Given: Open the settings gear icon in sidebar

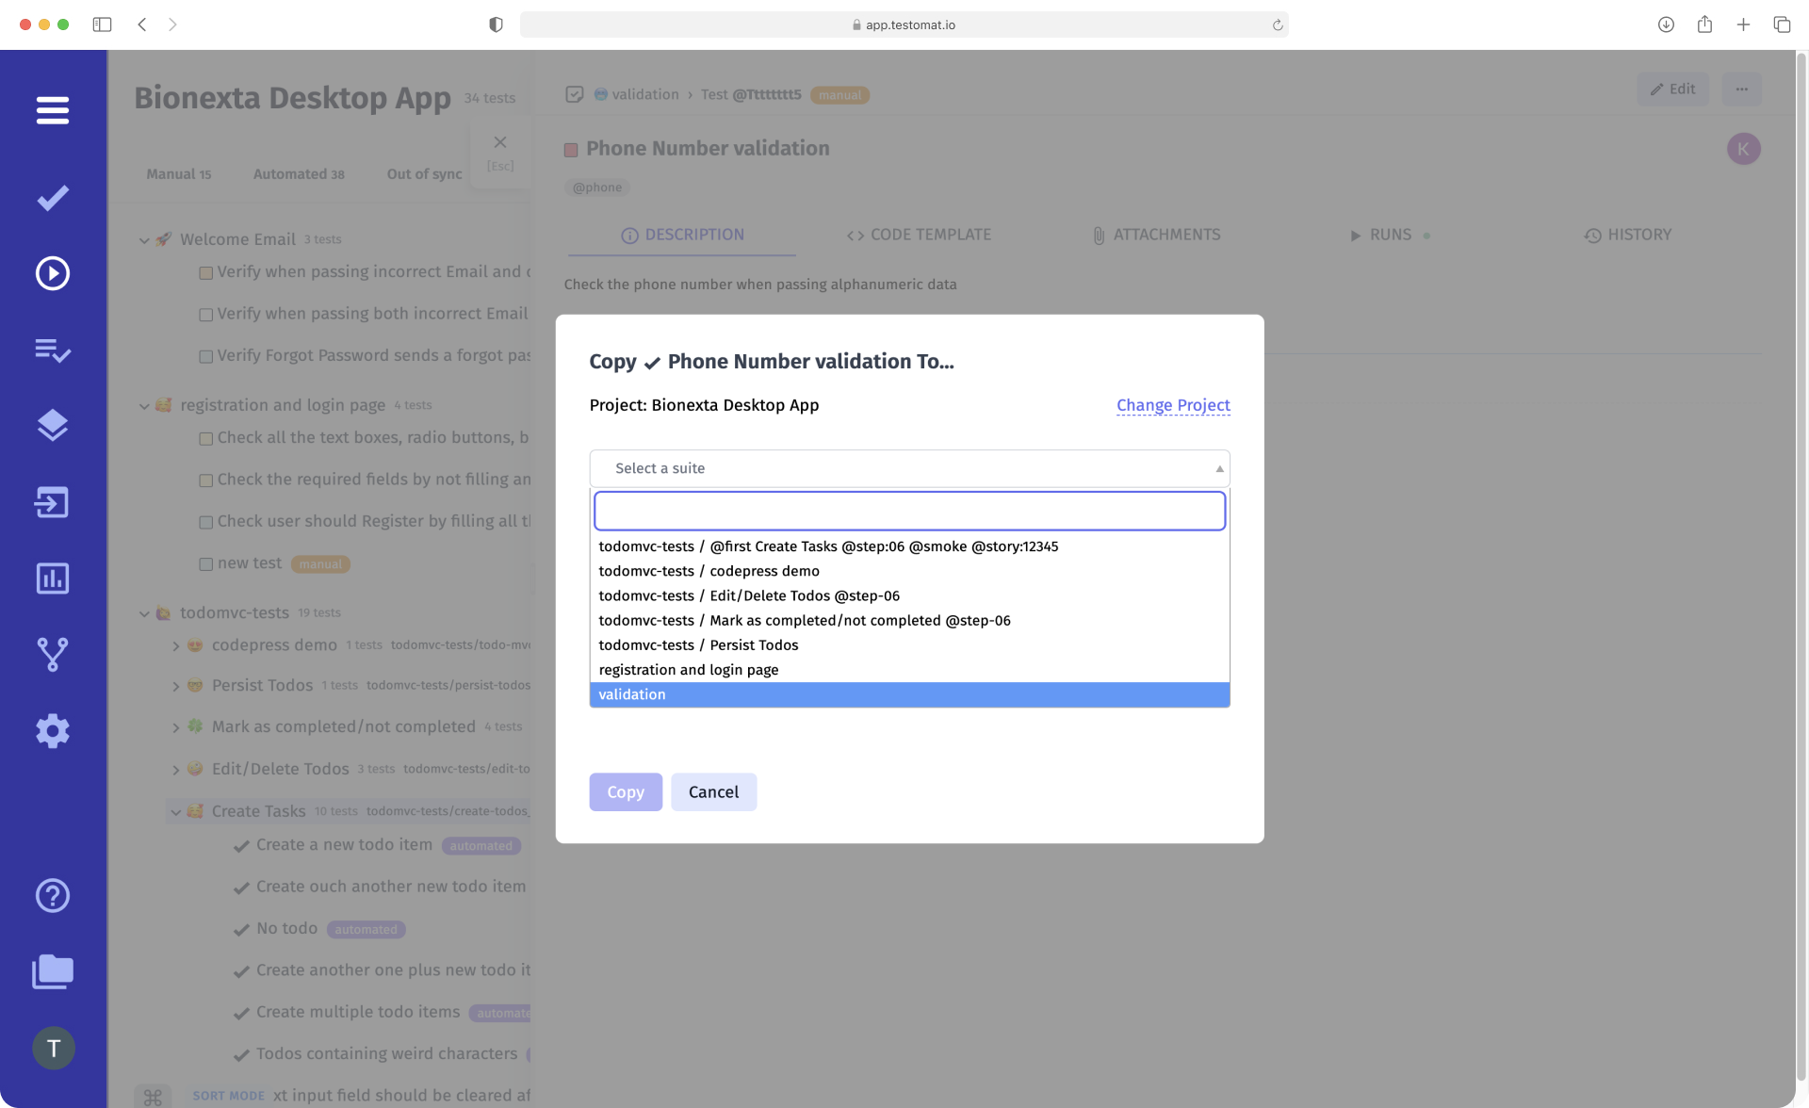Looking at the screenshot, I should pyautogui.click(x=52, y=731).
